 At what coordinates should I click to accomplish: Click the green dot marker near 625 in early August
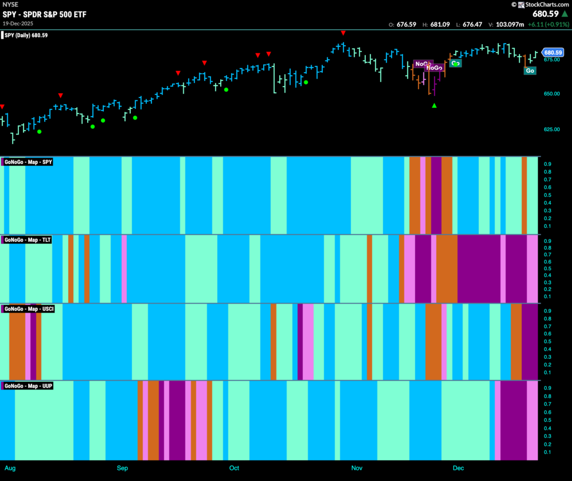pyautogui.click(x=40, y=132)
